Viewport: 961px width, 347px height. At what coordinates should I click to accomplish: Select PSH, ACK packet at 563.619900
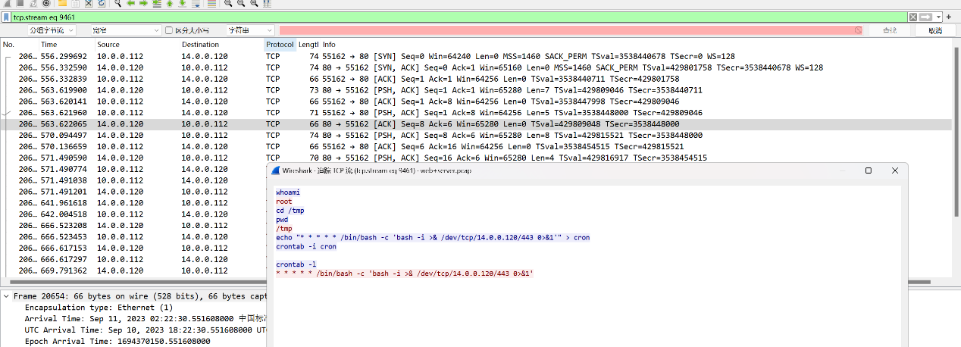pyautogui.click(x=475, y=90)
